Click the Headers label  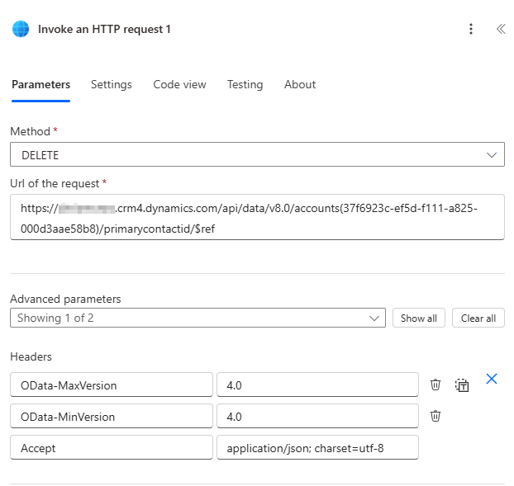(31, 356)
